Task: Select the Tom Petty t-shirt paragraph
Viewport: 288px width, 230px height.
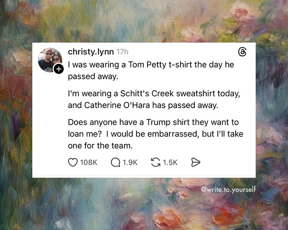Action: (x=151, y=70)
